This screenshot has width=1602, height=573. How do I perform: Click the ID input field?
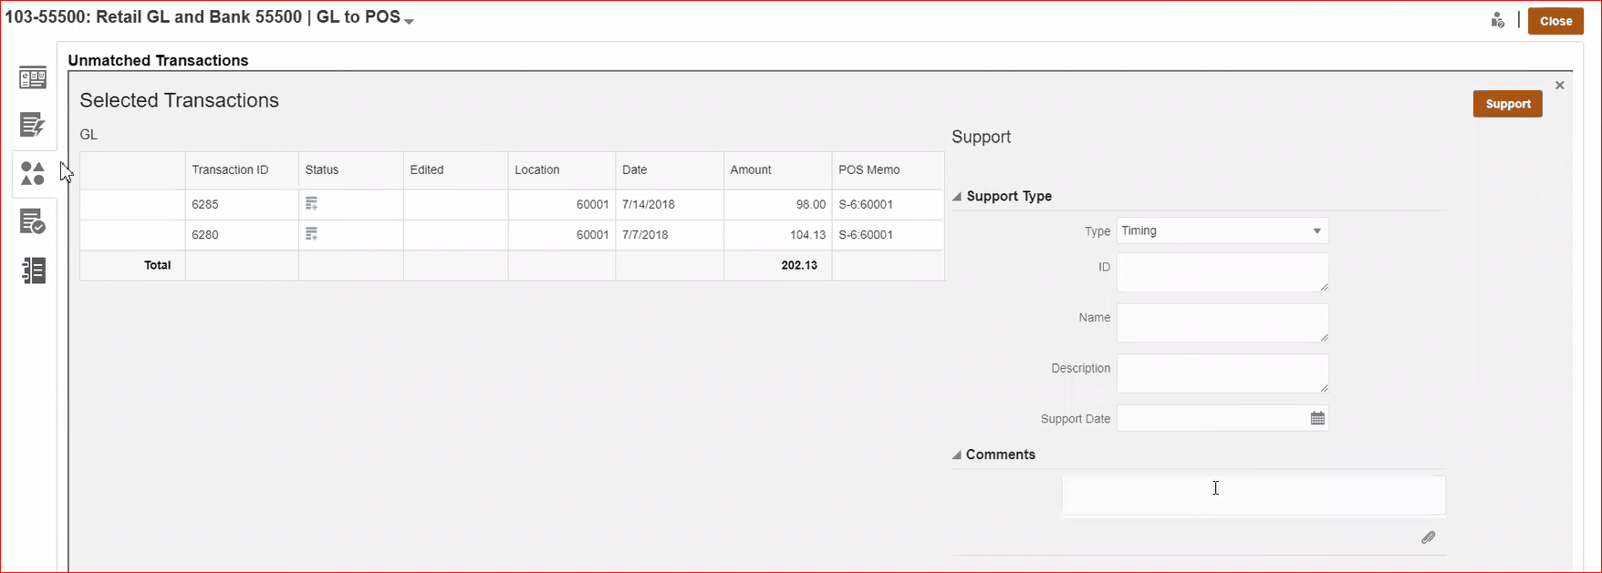coord(1222,272)
